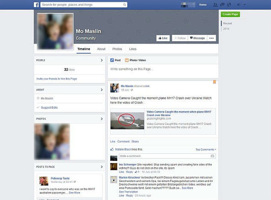Click the search magnifier icon
Screen dimensions: 271x200
point(124,5)
